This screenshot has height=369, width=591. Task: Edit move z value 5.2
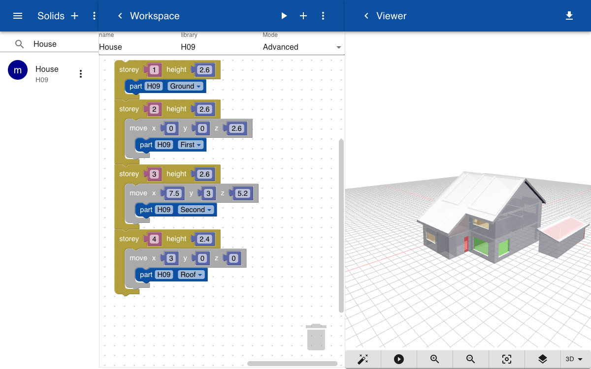tap(242, 193)
